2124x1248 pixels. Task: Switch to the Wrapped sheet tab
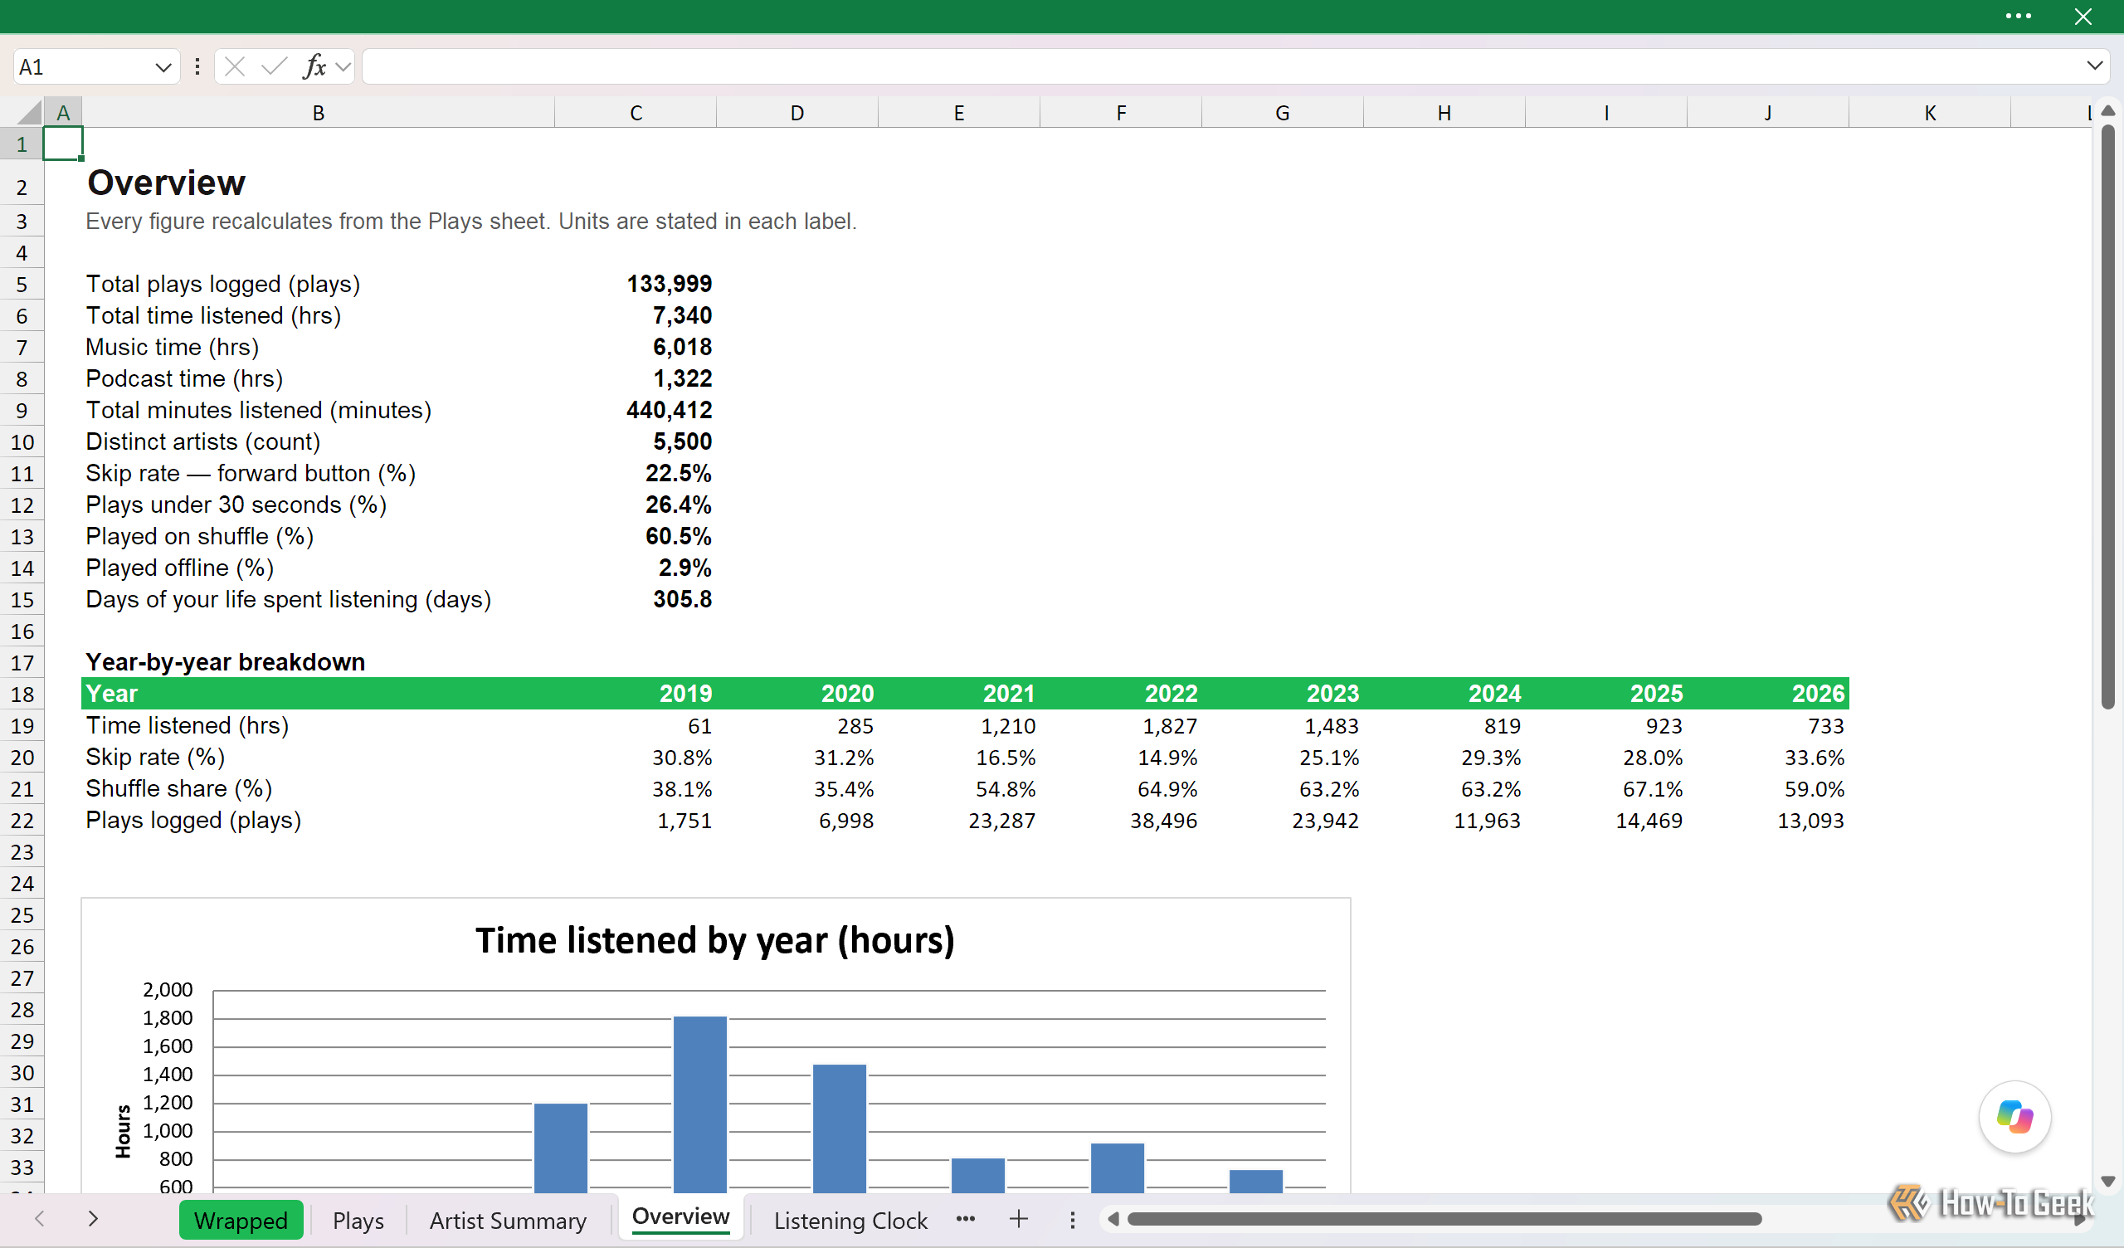pyautogui.click(x=241, y=1220)
